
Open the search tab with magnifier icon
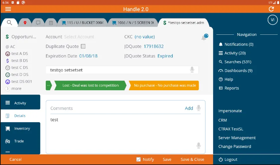click(9, 23)
